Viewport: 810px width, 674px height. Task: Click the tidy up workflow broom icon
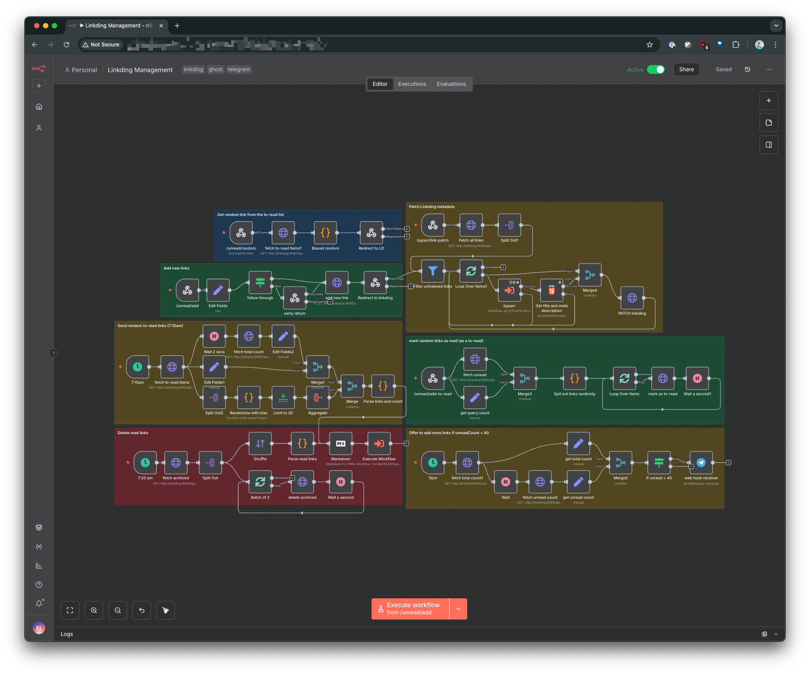(166, 610)
